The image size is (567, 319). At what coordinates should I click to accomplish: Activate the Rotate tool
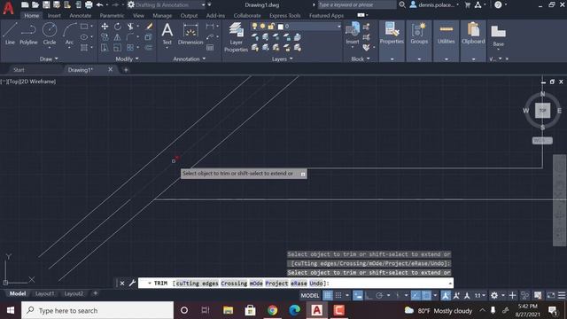118,27
